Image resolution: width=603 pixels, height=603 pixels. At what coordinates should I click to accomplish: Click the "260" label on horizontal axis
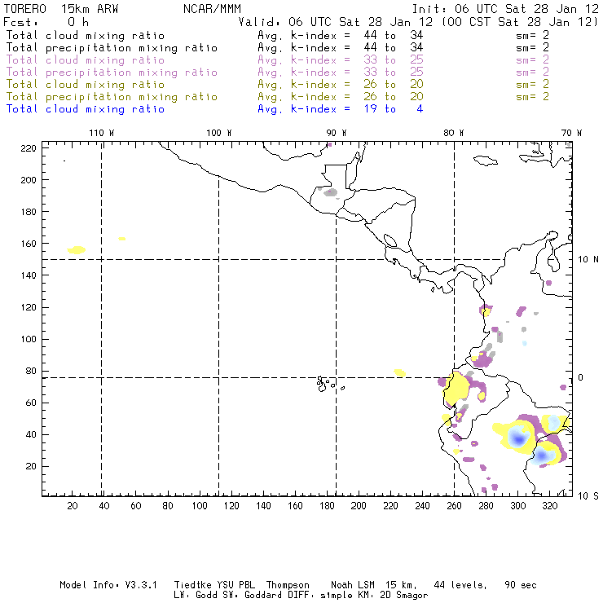454,506
